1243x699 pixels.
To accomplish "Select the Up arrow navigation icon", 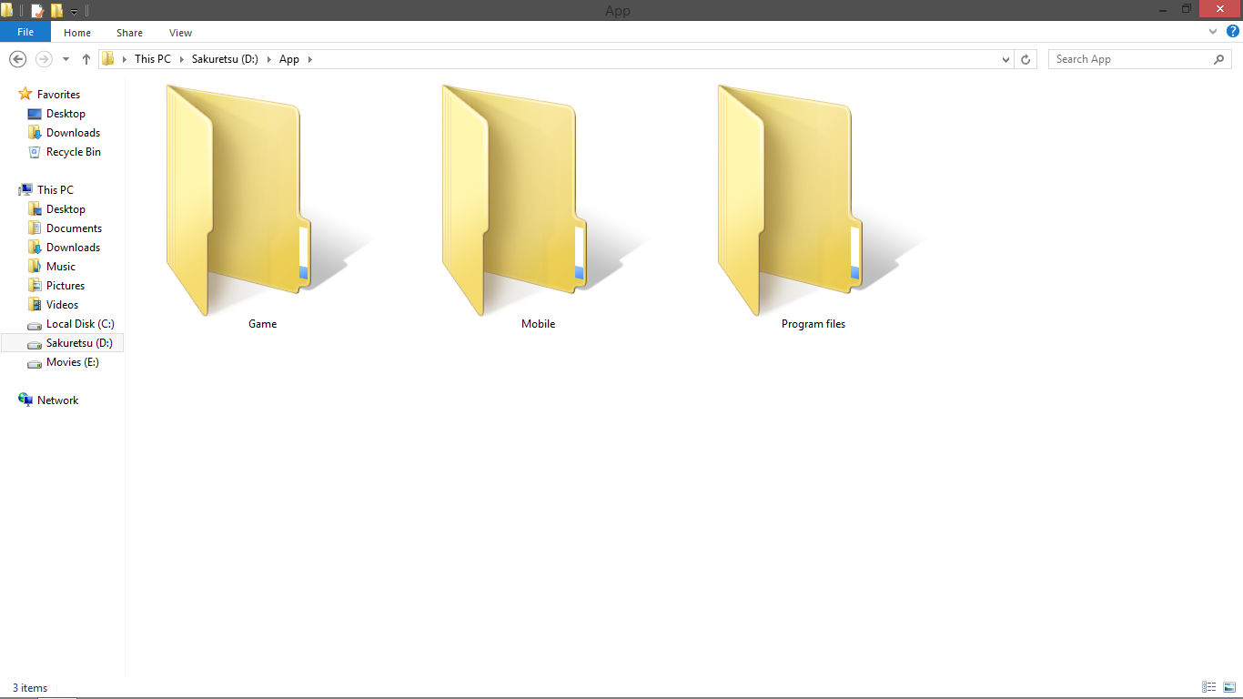I will tap(86, 58).
